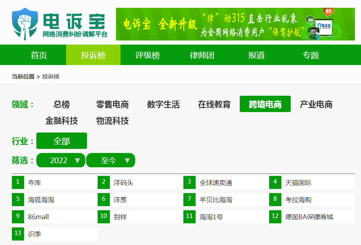Viewport: 361px width, 245px height.
Task: Open rank 3 entry 全球速卖通
Action: click(x=226, y=182)
